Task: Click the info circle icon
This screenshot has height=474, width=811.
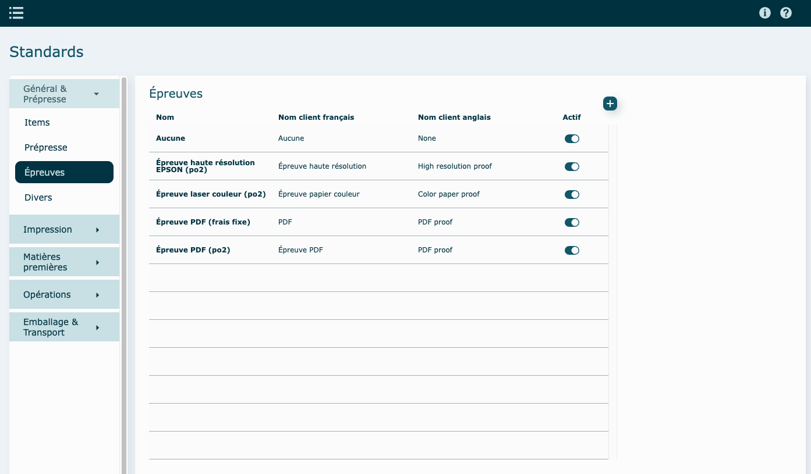Action: (765, 13)
